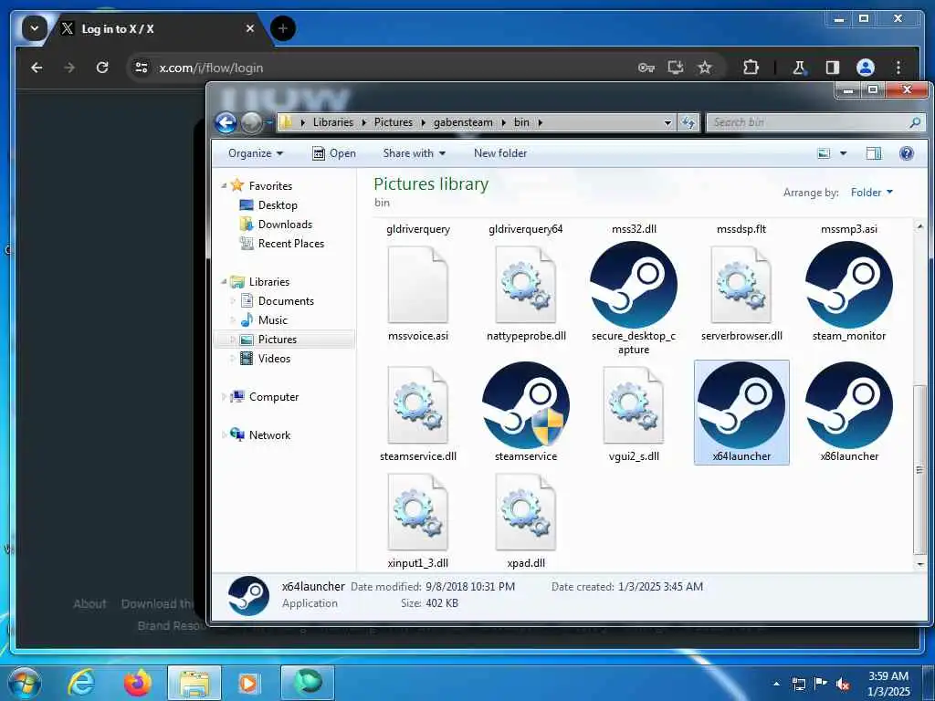Screen dimensions: 935x701
Task: Click the file list vertical scrollbar
Action: [919, 469]
